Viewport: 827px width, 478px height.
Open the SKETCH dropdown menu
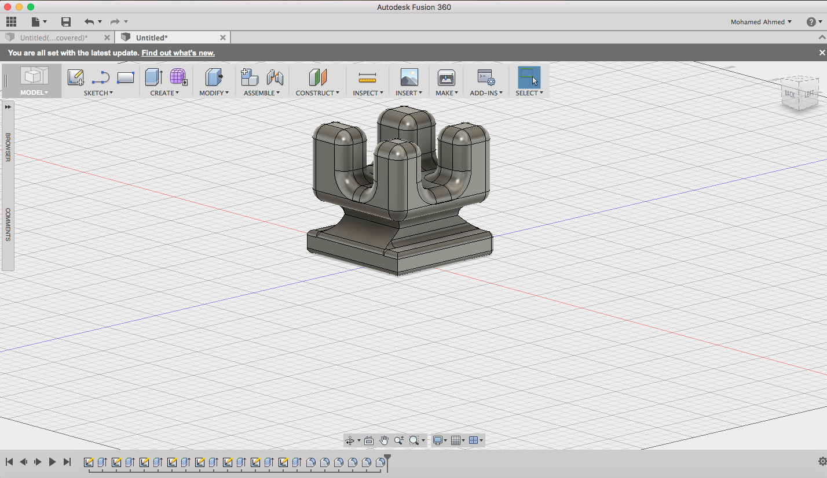pos(98,92)
